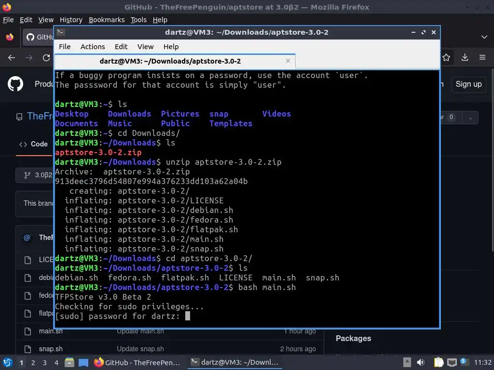Screen dimensions: 494x370
Task: Open file manager from taskbar
Action: click(69, 362)
